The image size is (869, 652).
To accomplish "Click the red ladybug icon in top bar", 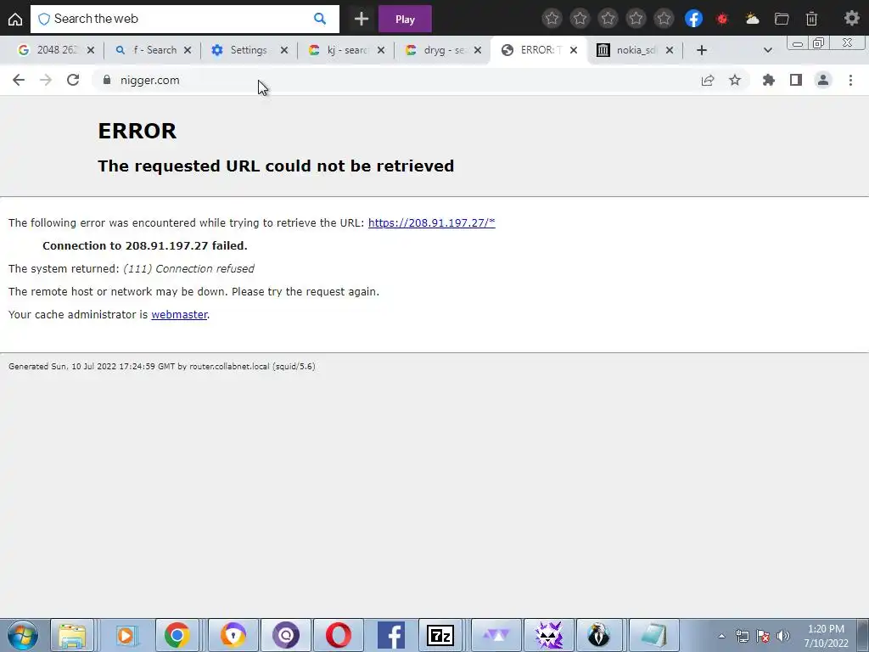I will point(722,19).
